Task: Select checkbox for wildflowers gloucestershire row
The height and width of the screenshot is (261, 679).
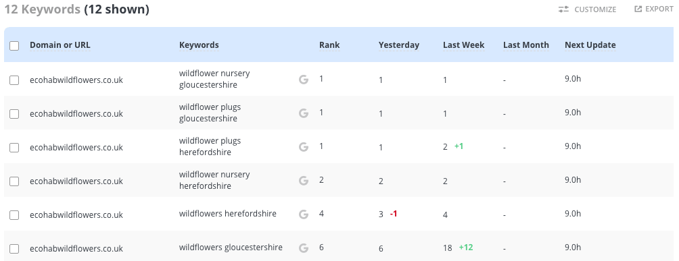Action: pyautogui.click(x=14, y=248)
